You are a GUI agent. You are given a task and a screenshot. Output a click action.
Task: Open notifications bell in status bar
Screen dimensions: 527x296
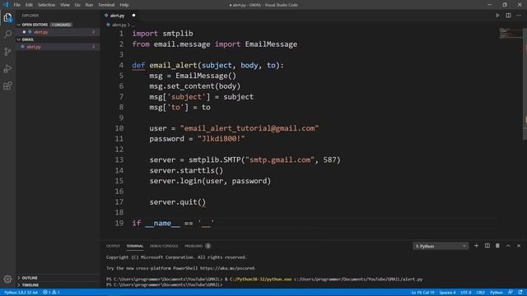(x=520, y=293)
